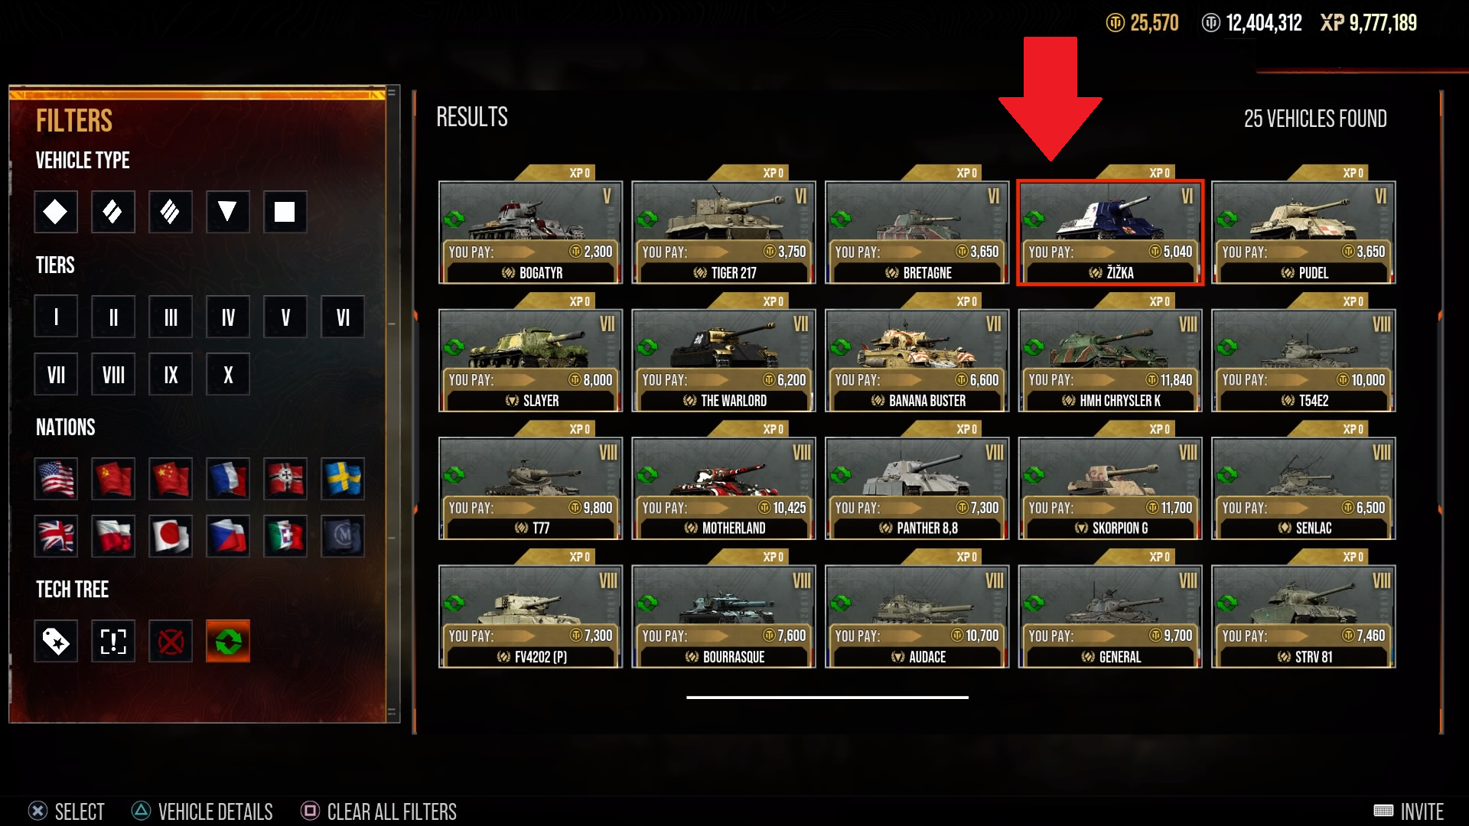Toggle the Tier X filter
The height and width of the screenshot is (826, 1469).
pos(228,375)
